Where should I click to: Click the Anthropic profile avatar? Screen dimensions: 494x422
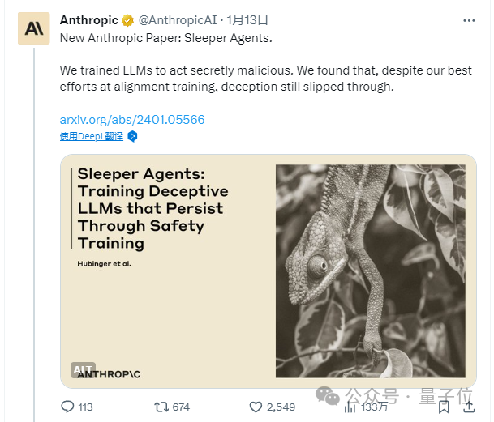point(34,28)
